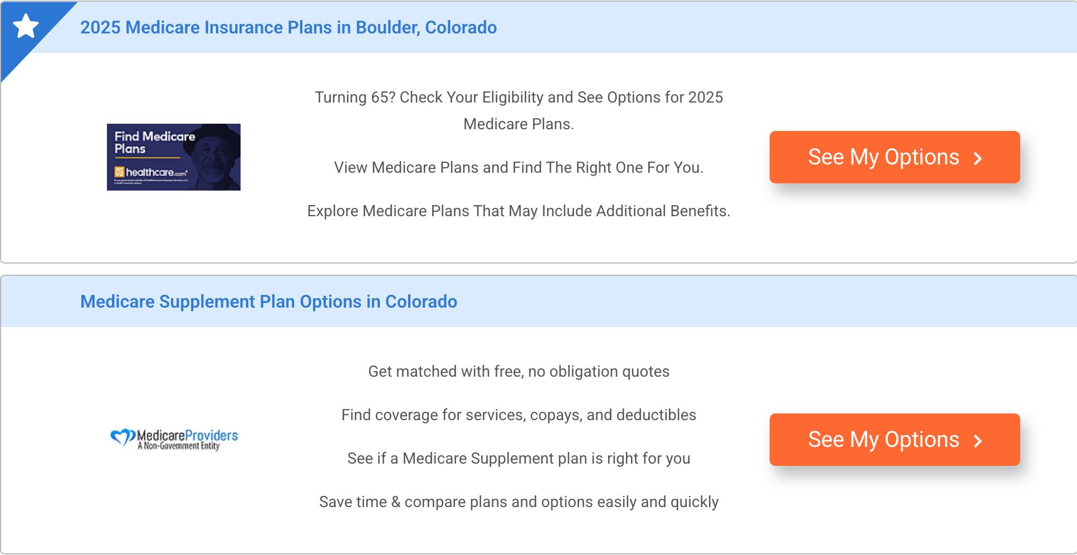The image size is (1077, 555).
Task: Click See My Options for Medicare Supplement
Action: [894, 440]
